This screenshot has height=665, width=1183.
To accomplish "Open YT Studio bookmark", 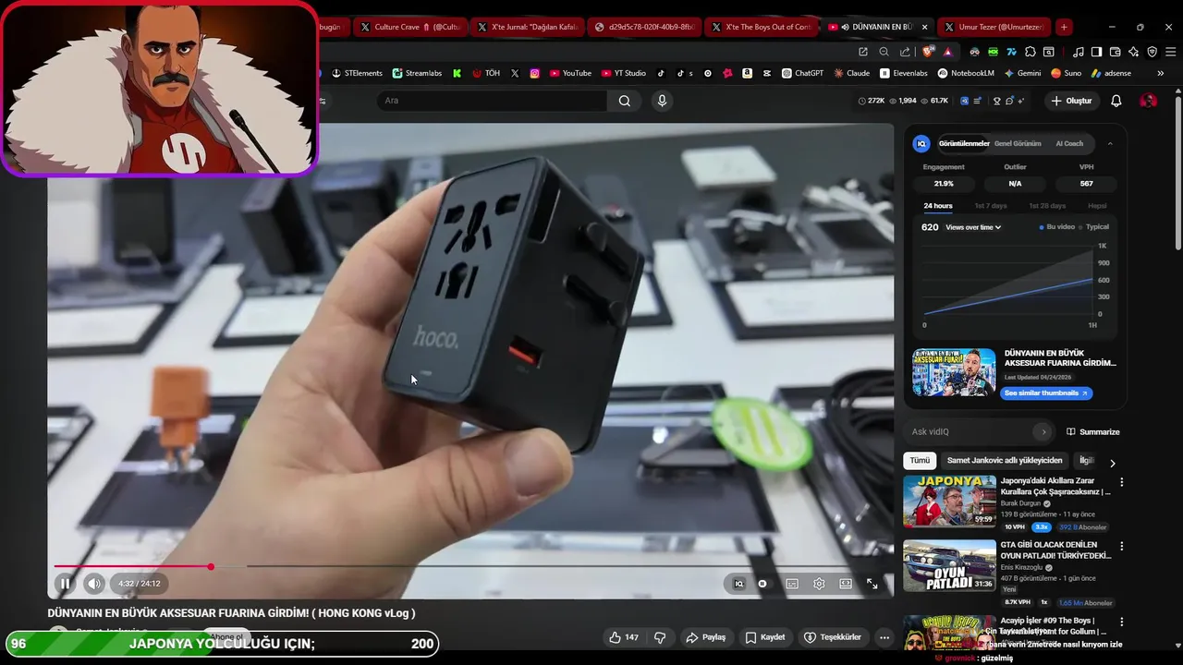I will pos(624,73).
